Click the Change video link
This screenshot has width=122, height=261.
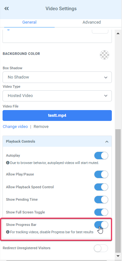15,126
